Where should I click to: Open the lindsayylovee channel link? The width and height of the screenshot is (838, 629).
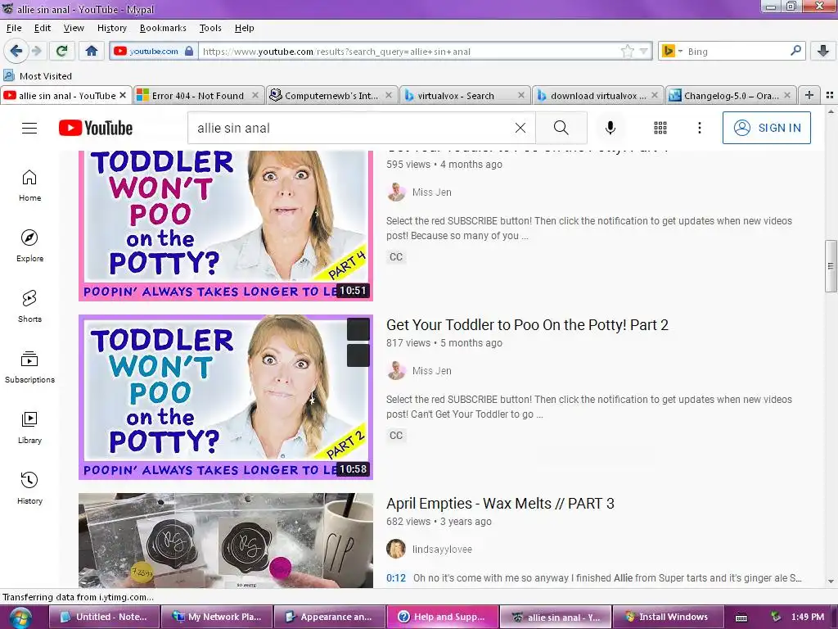(442, 550)
